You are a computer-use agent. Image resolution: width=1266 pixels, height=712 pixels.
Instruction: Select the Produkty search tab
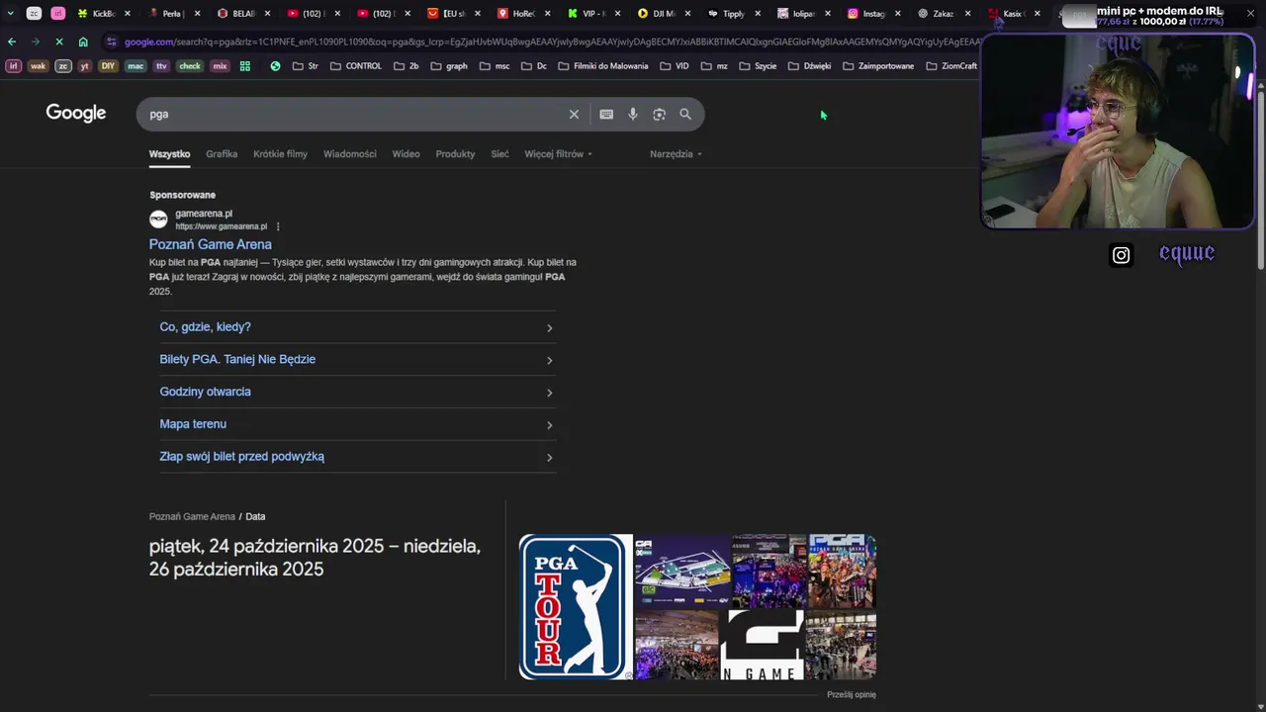[x=455, y=154]
